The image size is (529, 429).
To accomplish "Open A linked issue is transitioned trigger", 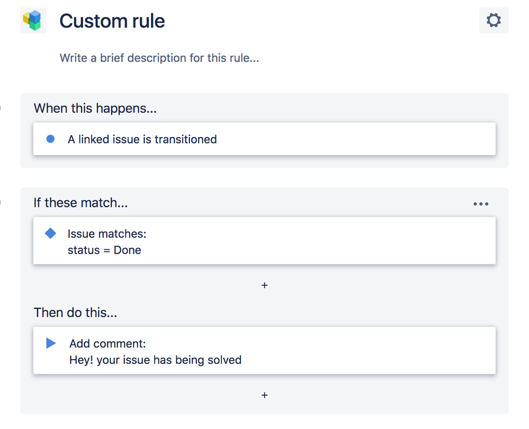I will coord(142,139).
